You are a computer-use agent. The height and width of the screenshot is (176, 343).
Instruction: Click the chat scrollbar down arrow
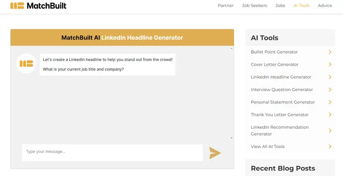tap(232, 138)
